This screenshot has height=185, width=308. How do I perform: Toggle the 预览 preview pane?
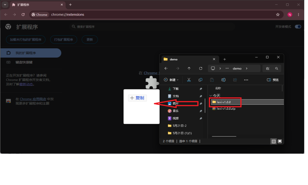coord(273,80)
